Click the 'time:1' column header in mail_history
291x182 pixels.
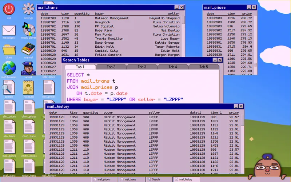(x=216, y=112)
